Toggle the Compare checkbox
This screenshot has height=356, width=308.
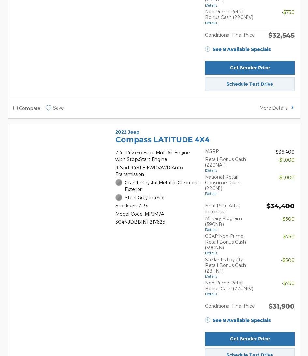coord(15,108)
